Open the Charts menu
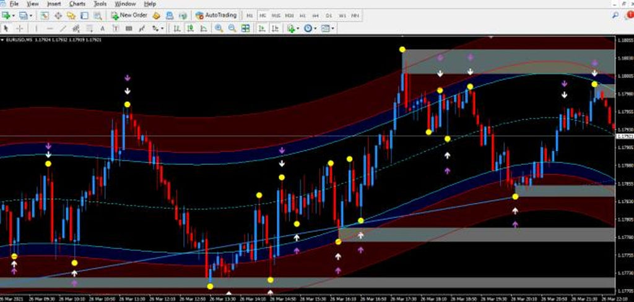The height and width of the screenshot is (302, 634). [77, 4]
